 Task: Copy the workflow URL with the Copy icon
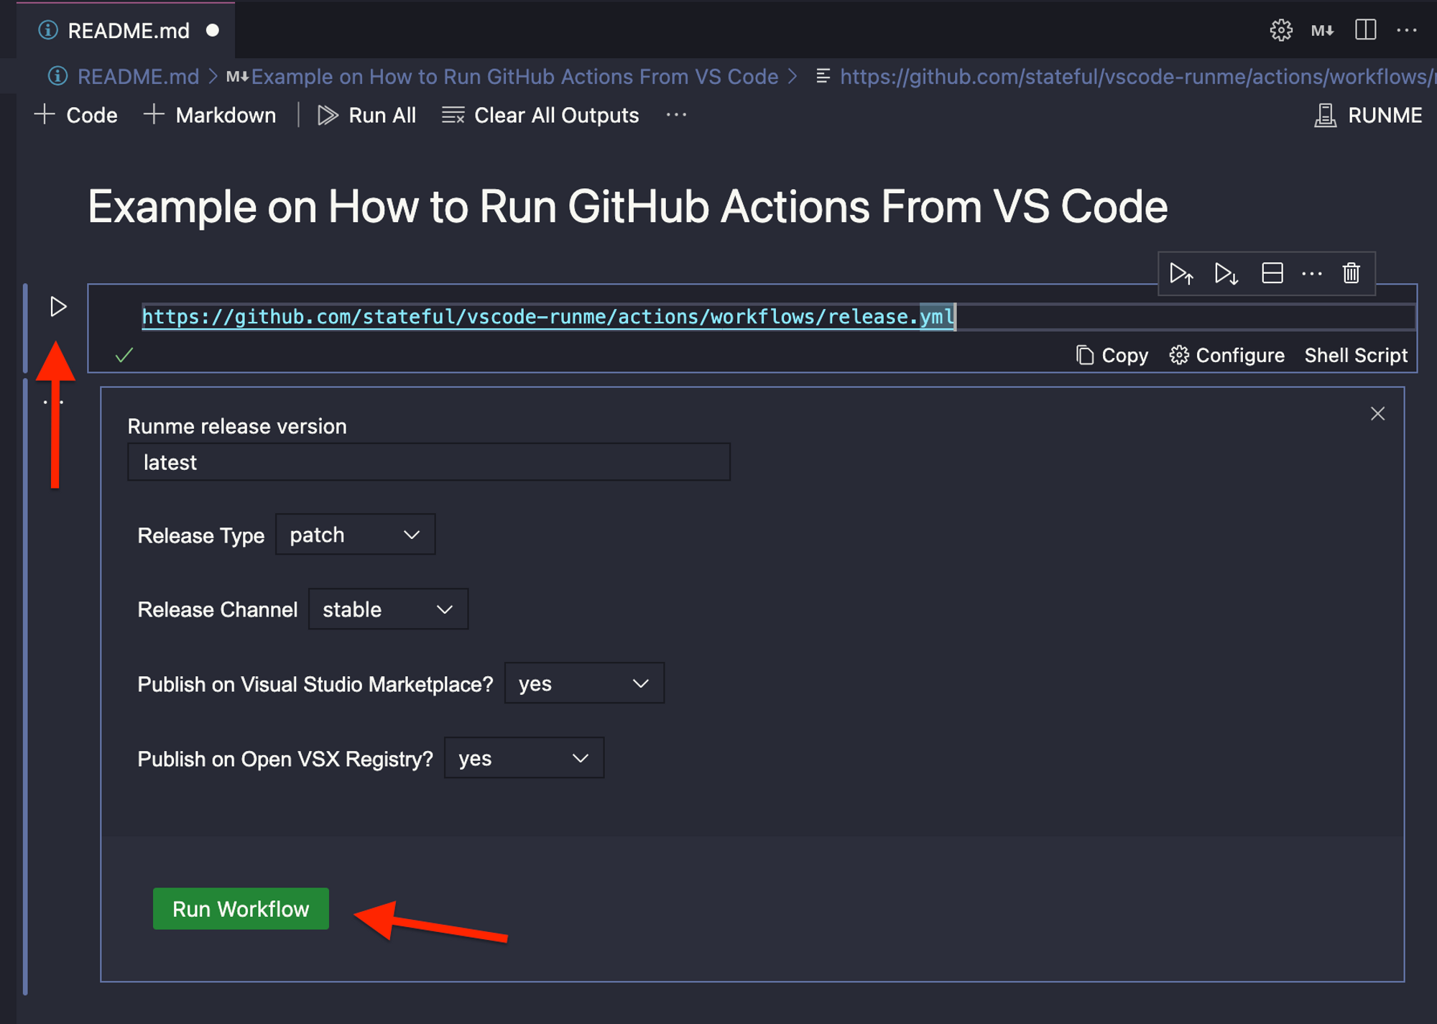(x=1112, y=355)
